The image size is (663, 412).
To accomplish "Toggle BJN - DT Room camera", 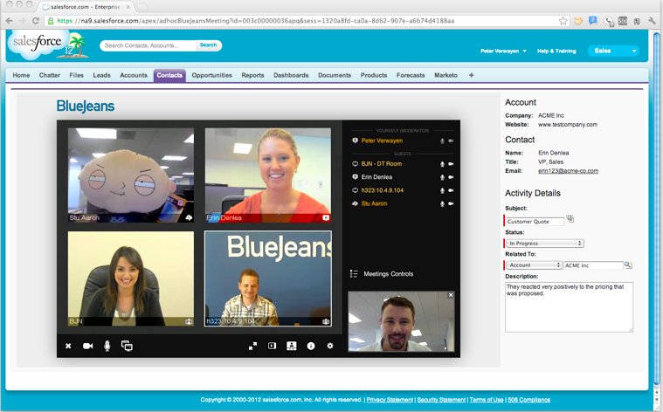I will click(451, 164).
